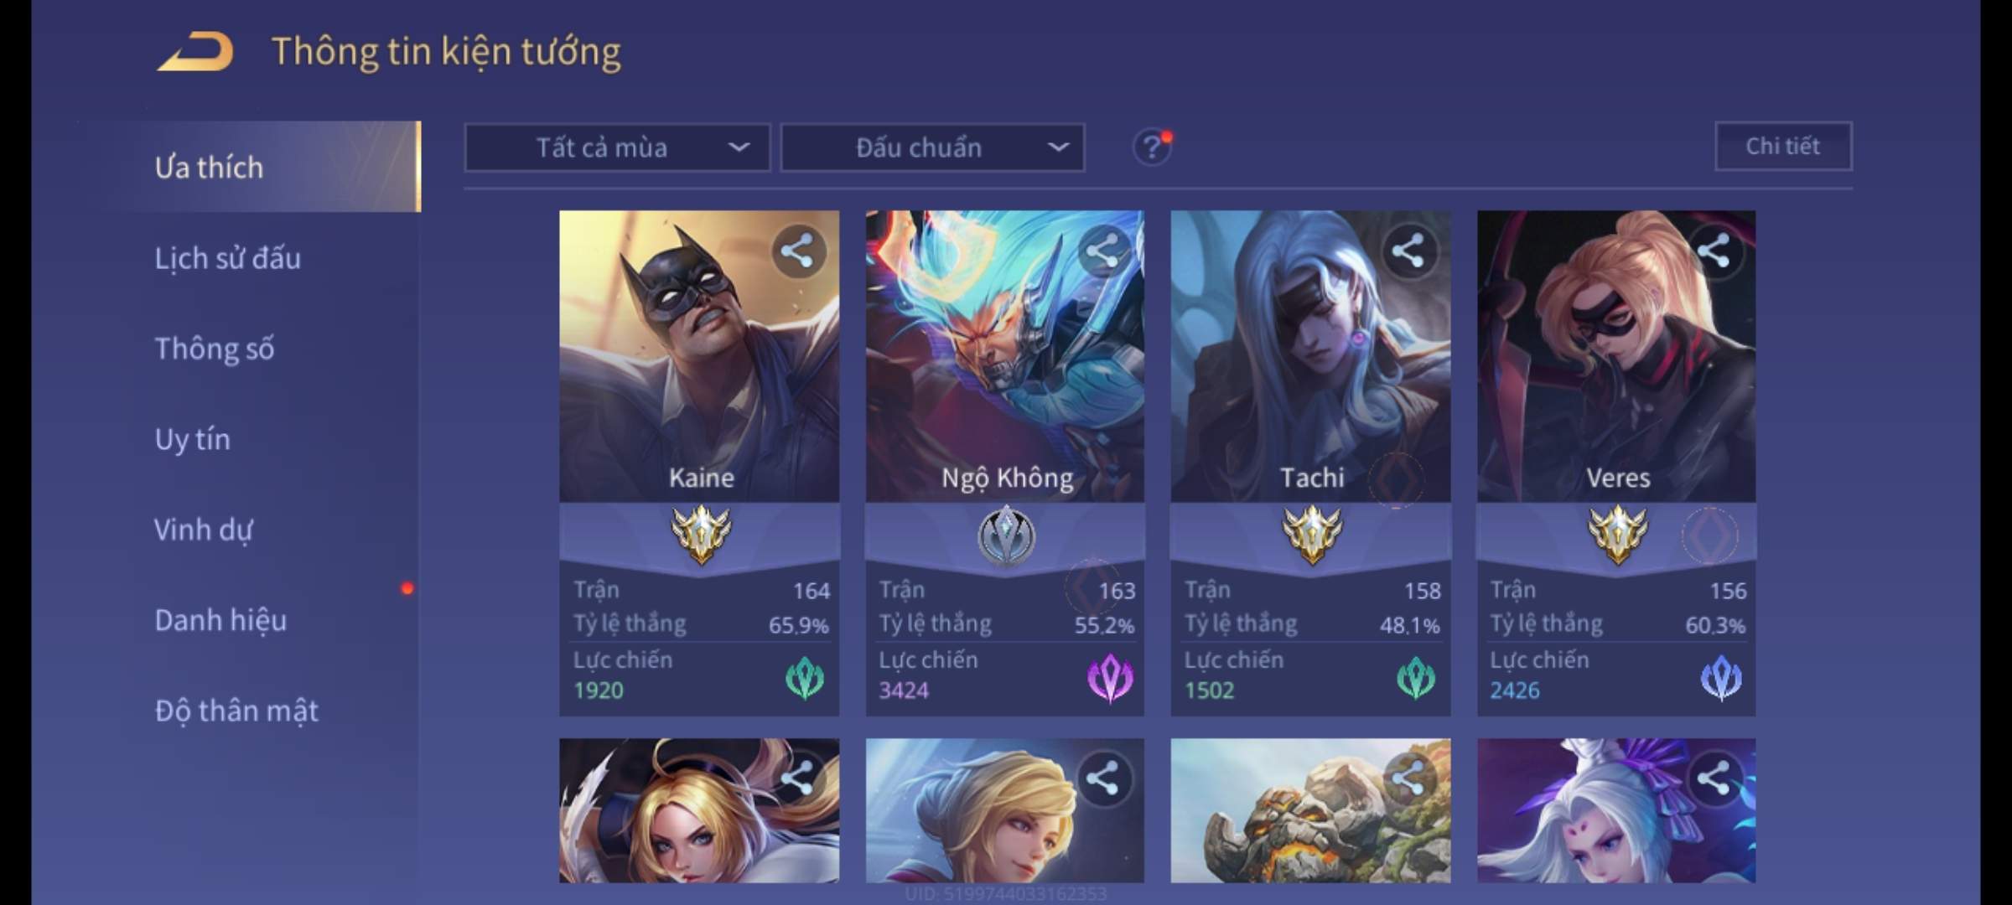Open the Danh hiệu tab
Screen dimensions: 2012x905
point(220,620)
